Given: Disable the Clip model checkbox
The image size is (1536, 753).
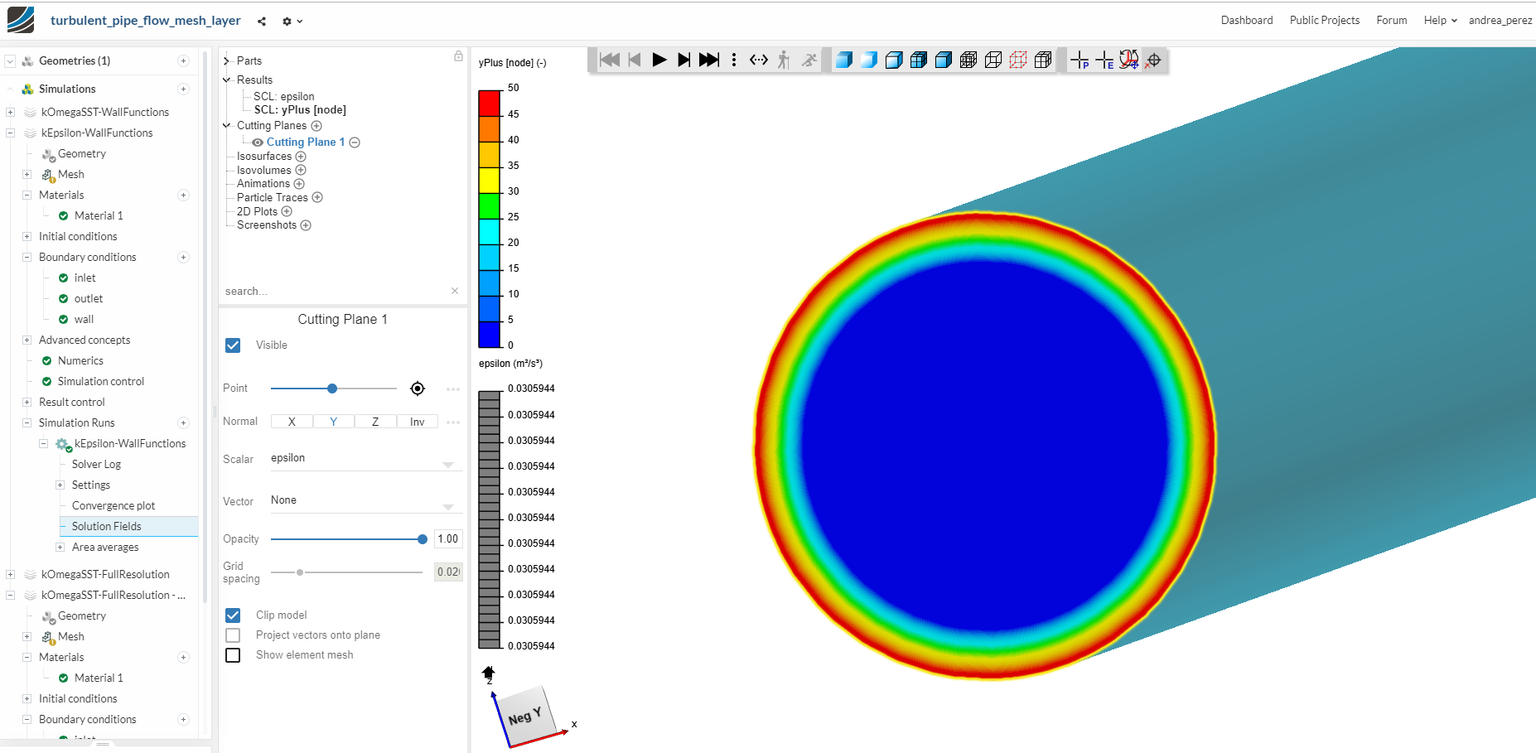Looking at the screenshot, I should (x=233, y=615).
